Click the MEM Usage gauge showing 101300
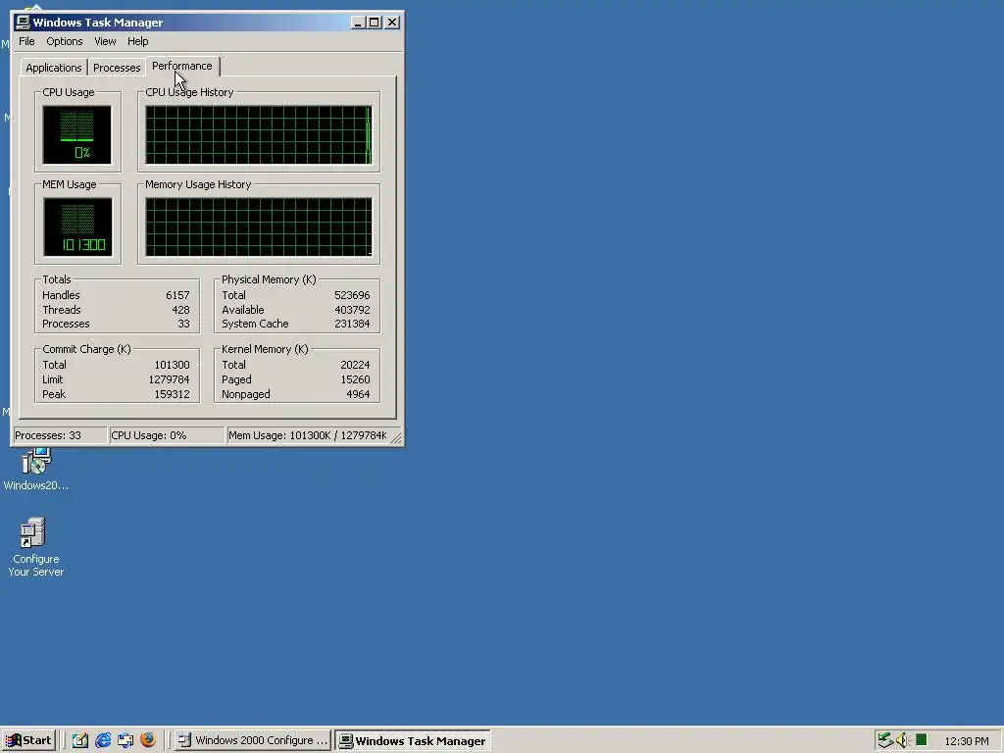 point(77,226)
